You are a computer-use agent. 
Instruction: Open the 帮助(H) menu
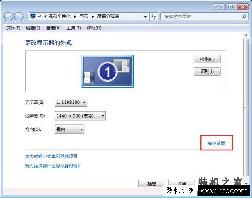94,28
